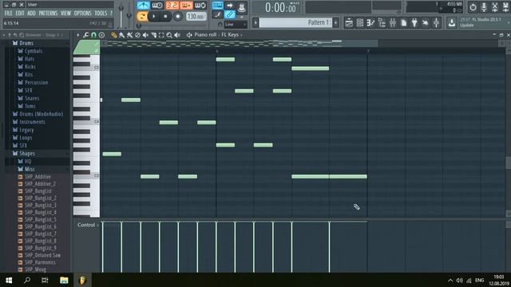The width and height of the screenshot is (511, 287).
Task: Open the Mixer from the main toolbar
Action: [x=393, y=23]
